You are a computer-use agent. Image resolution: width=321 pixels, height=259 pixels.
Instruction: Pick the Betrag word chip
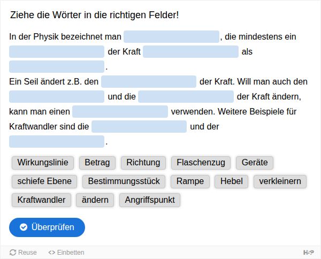click(x=97, y=163)
